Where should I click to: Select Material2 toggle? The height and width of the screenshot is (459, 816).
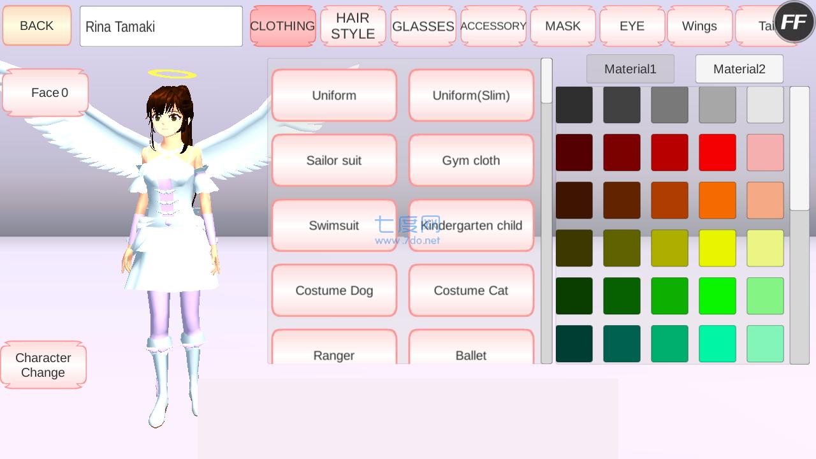pyautogui.click(x=739, y=69)
